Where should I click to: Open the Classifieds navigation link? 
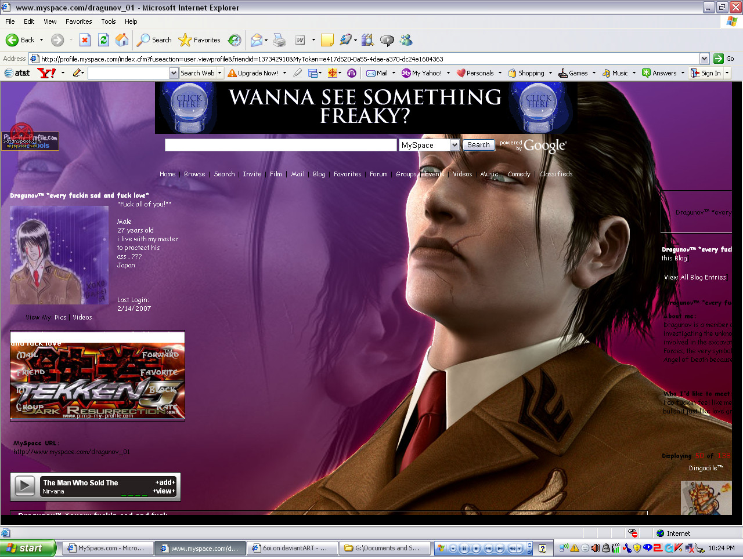point(556,174)
